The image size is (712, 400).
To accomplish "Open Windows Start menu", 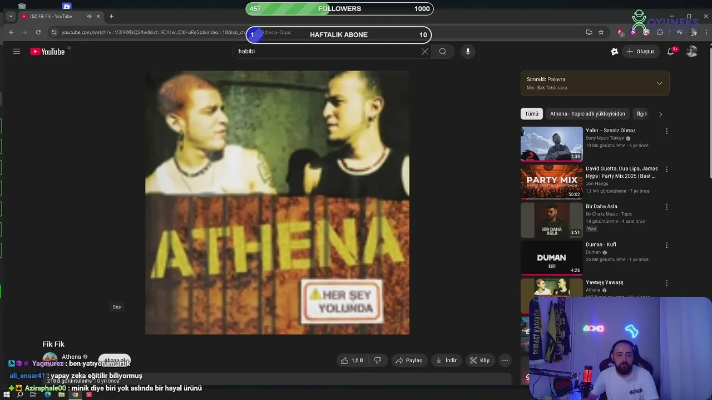I will [x=6, y=394].
